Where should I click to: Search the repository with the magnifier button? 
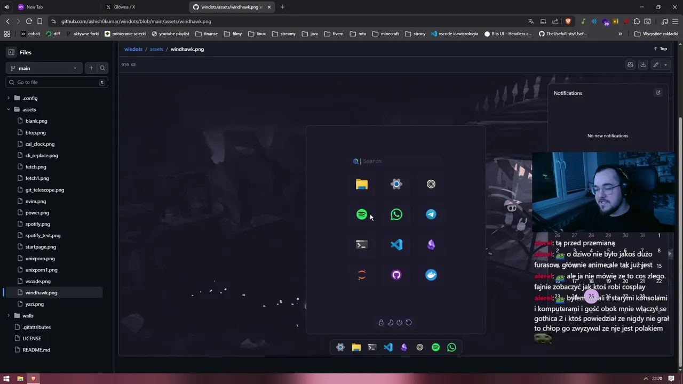(102, 68)
